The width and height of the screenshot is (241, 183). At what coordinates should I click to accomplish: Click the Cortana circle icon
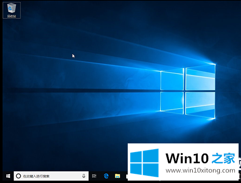[x=18, y=176]
